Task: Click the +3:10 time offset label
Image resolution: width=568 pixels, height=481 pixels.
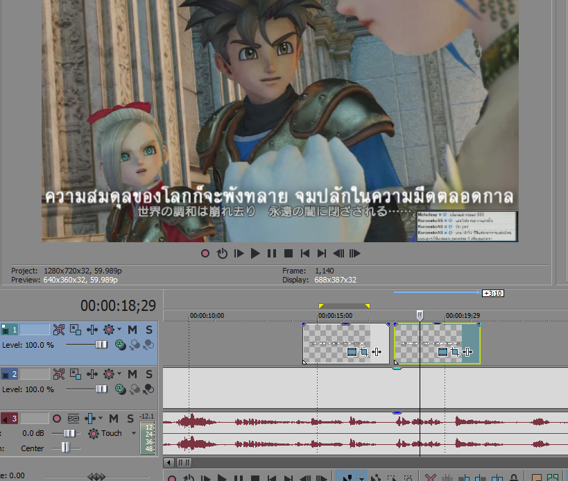Action: click(x=493, y=293)
